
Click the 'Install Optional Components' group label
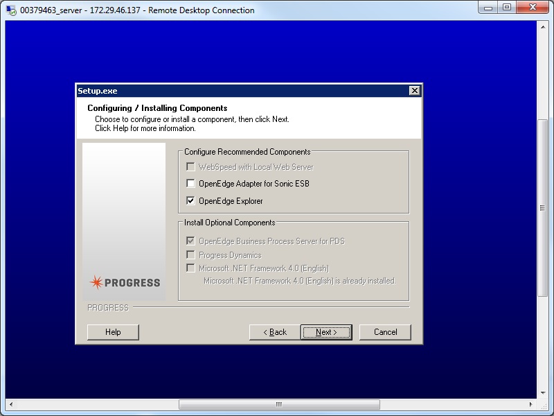coord(230,223)
